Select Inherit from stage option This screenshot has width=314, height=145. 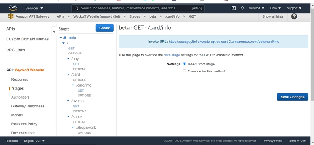pos(184,64)
